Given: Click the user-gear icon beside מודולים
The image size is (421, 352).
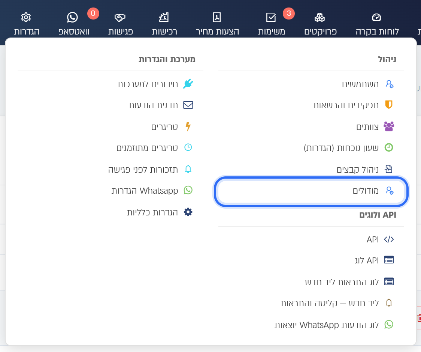Looking at the screenshot, I should coord(390,191).
